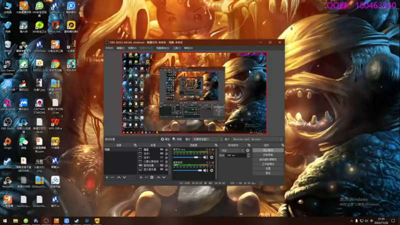Mute the desktop audio speaker icon
Image resolution: width=400 pixels, height=225 pixels.
pyautogui.click(x=205, y=170)
